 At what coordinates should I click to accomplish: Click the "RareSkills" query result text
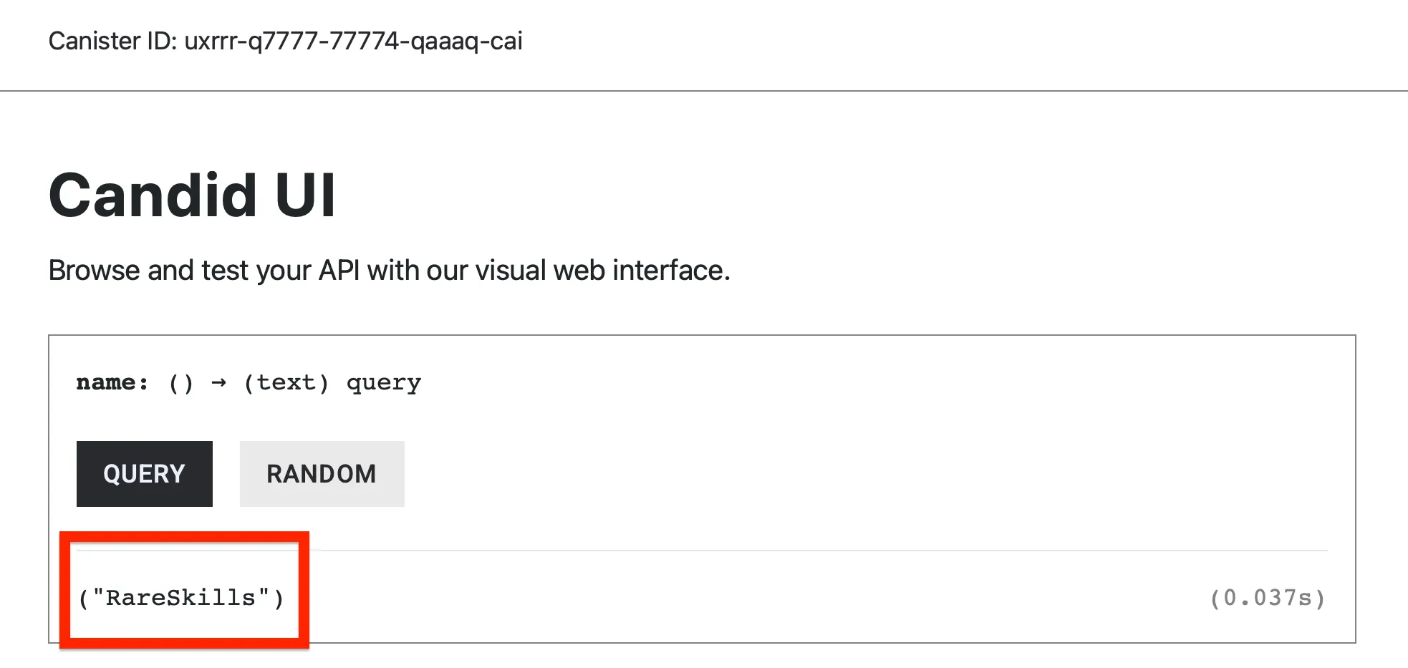pyautogui.click(x=181, y=598)
